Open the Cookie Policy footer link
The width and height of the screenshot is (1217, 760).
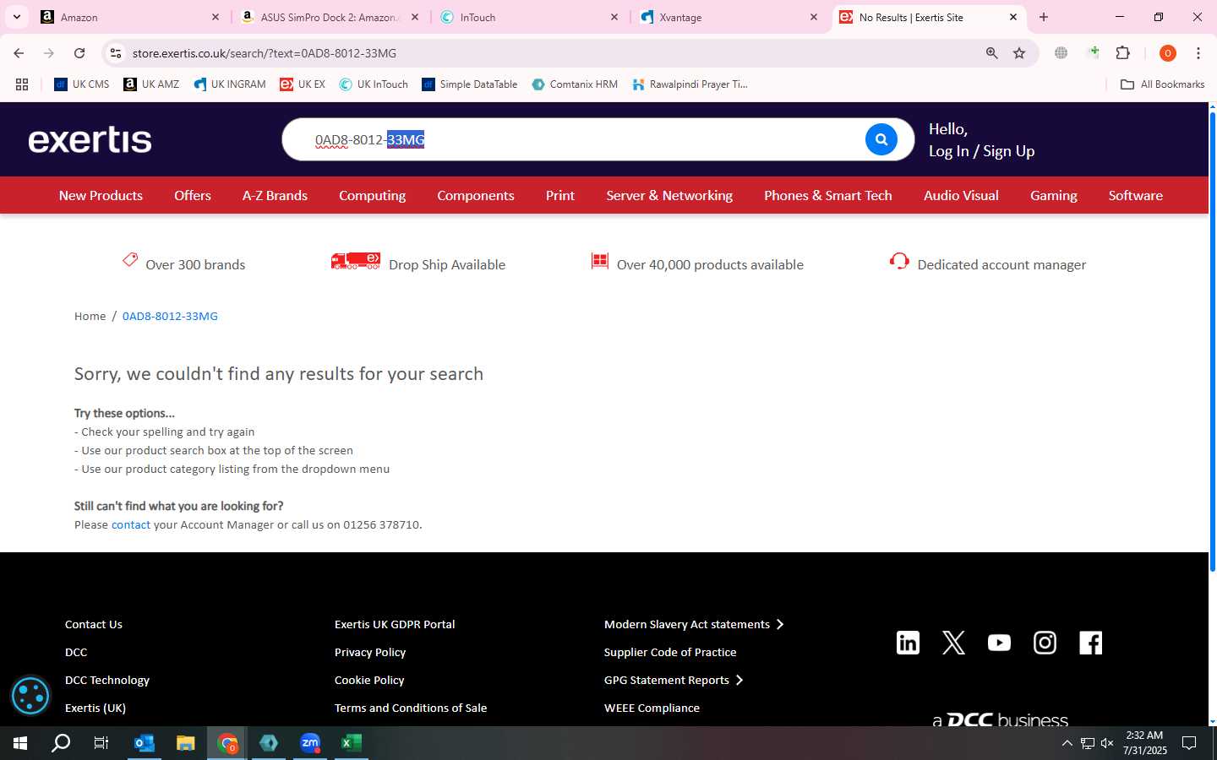(x=369, y=680)
